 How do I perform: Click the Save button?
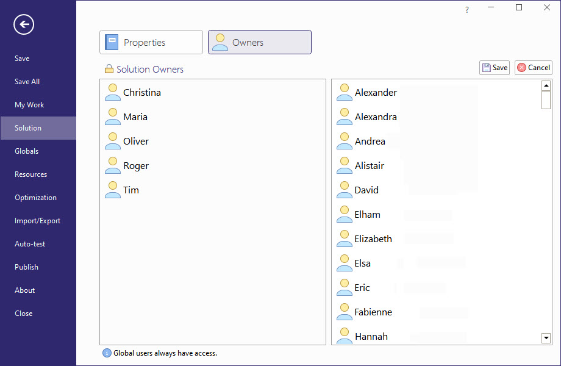(x=494, y=67)
